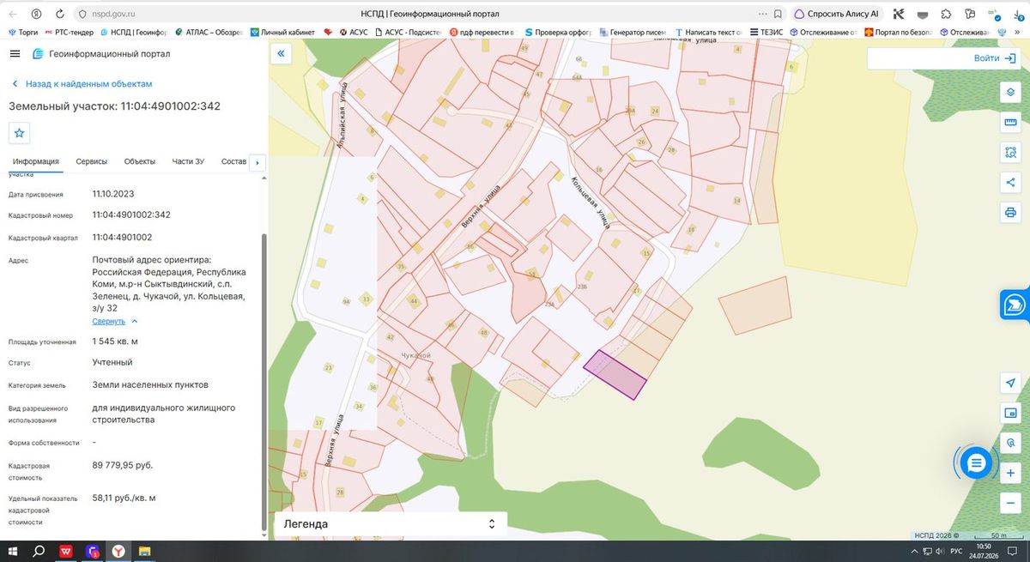Show hidden system tray icons
The height and width of the screenshot is (562, 1030).
tap(915, 551)
